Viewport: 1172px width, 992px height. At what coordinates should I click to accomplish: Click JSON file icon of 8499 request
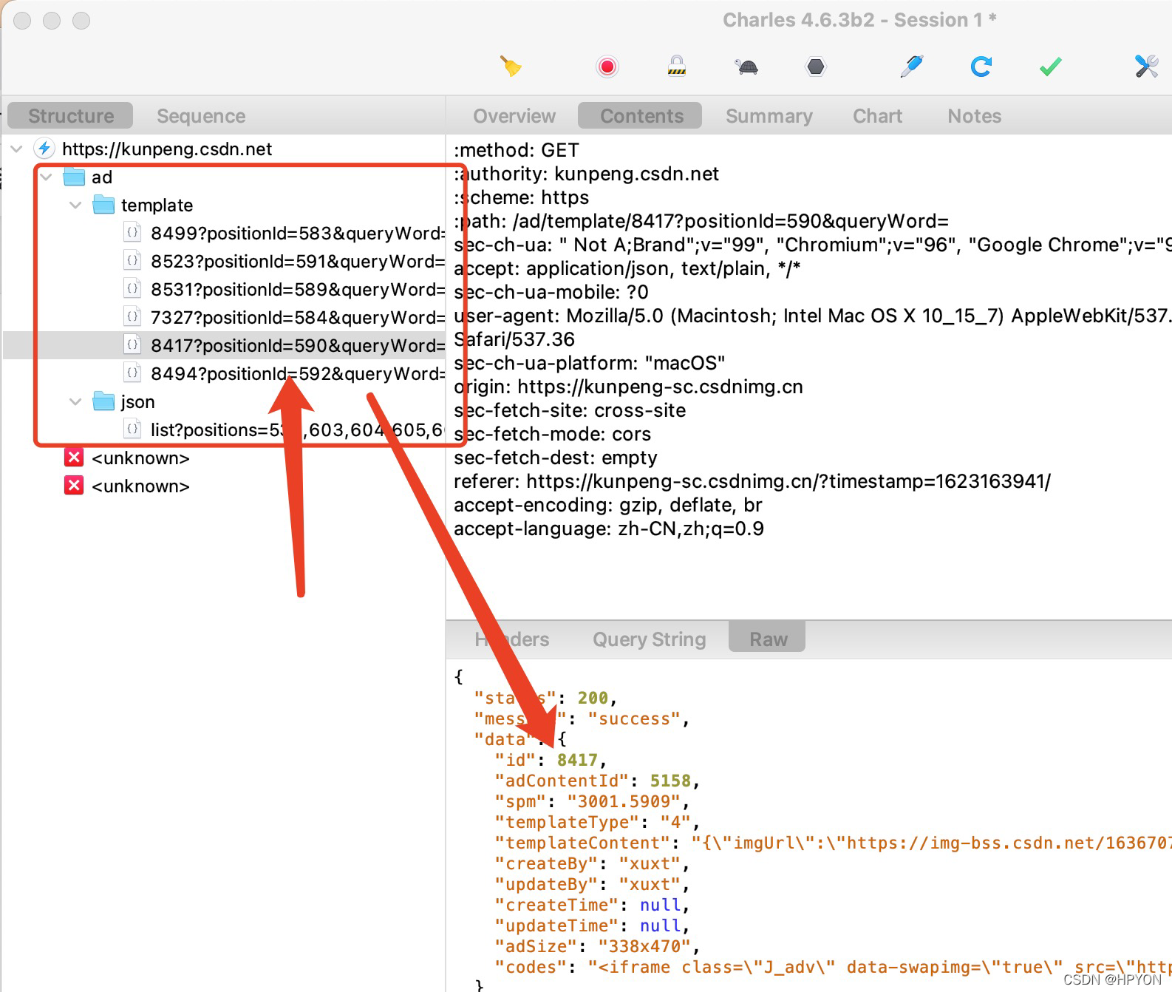pyautogui.click(x=132, y=232)
